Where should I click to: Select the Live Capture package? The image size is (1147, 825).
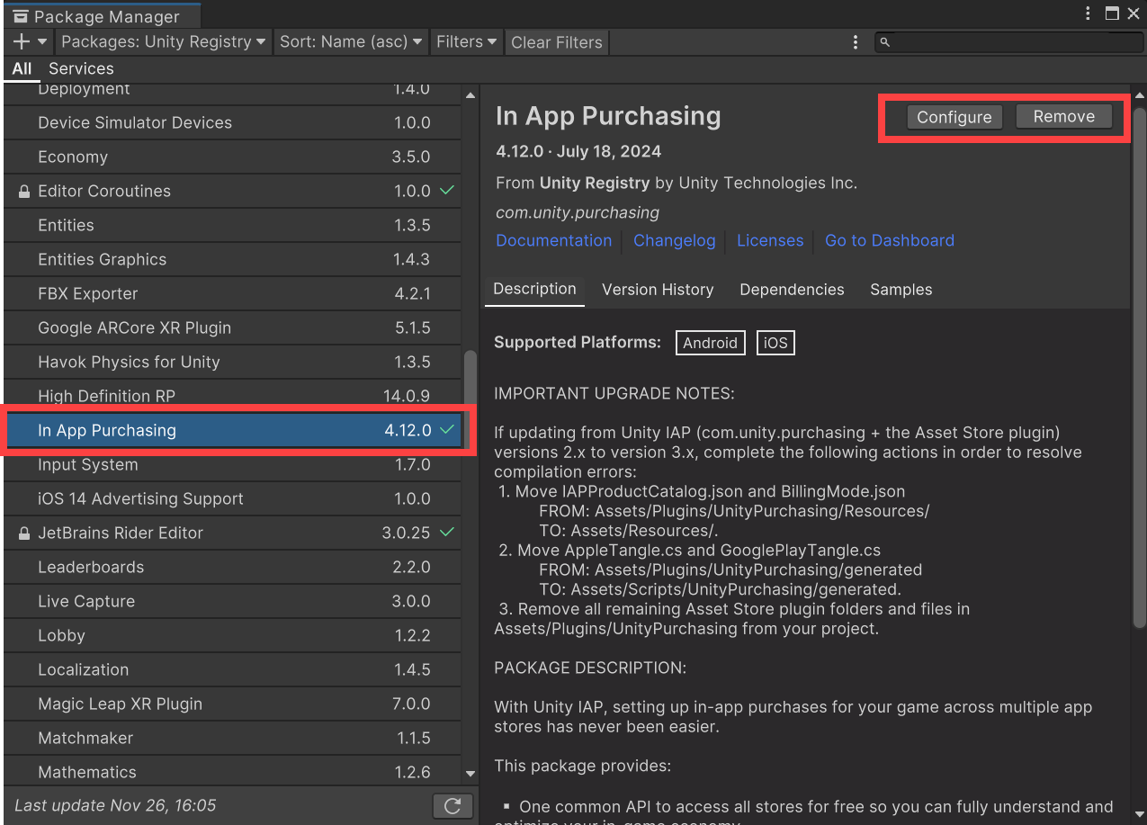(x=232, y=602)
